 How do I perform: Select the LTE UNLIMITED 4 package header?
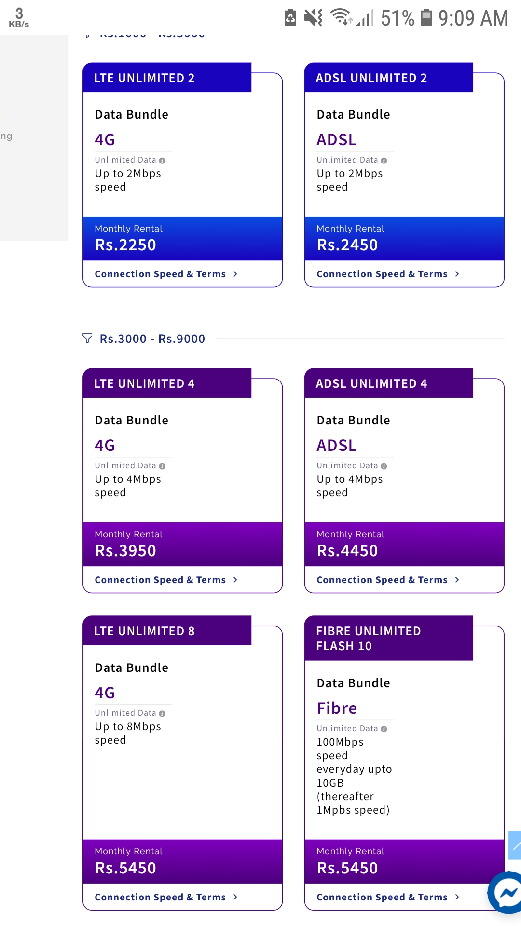[167, 383]
